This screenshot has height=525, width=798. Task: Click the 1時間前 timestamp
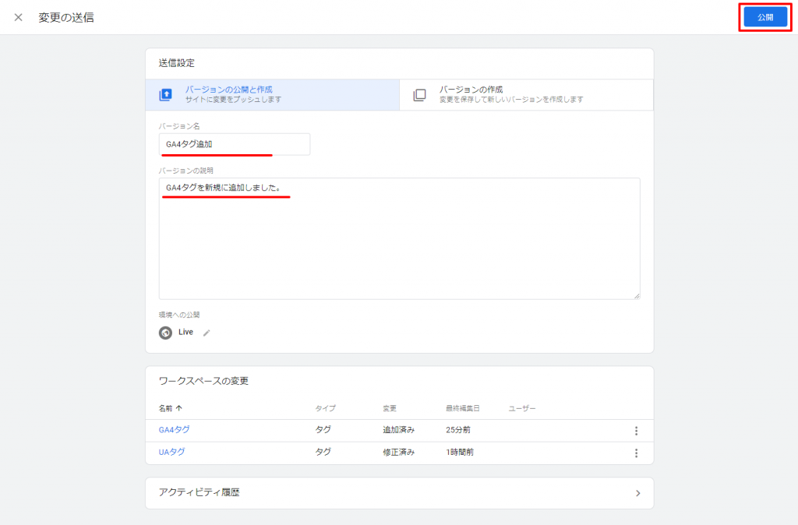coord(460,452)
